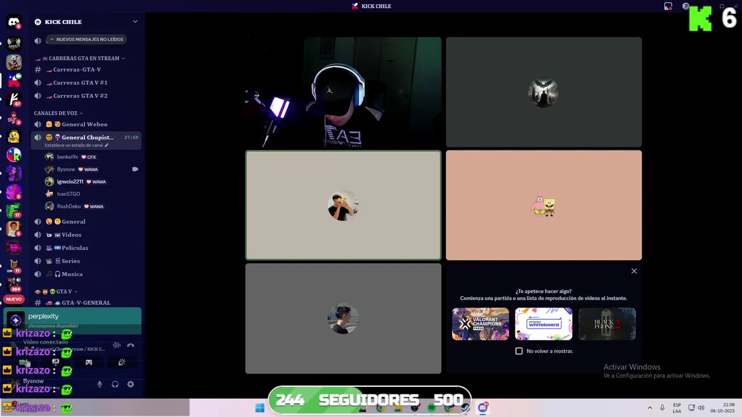Open the soundboard icon

click(x=122, y=362)
